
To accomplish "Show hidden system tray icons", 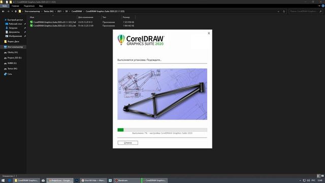I will (300, 180).
